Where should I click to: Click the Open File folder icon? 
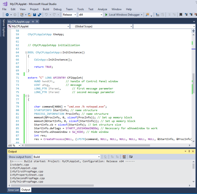(29, 15)
